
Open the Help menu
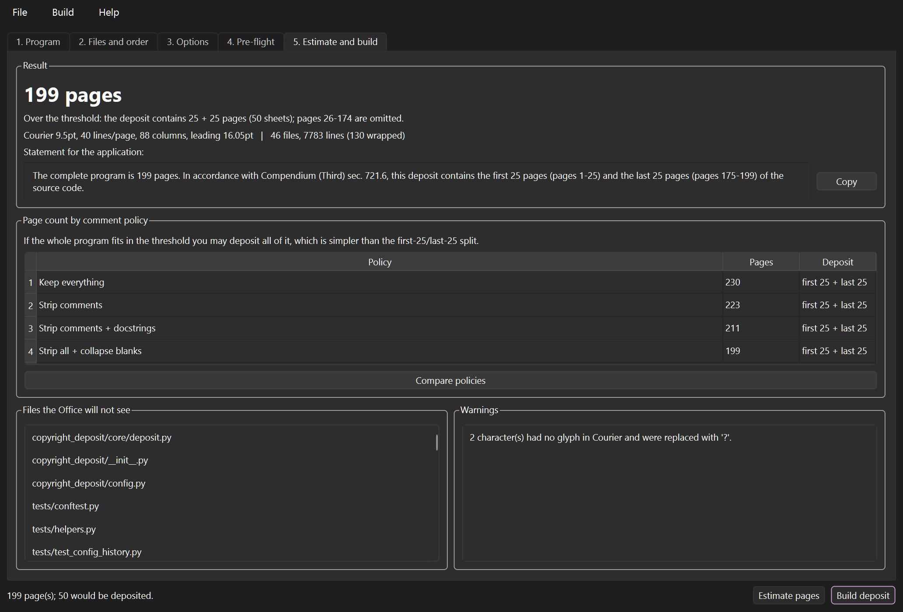[x=109, y=12]
